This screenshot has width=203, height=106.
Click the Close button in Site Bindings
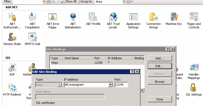[x=160, y=99]
